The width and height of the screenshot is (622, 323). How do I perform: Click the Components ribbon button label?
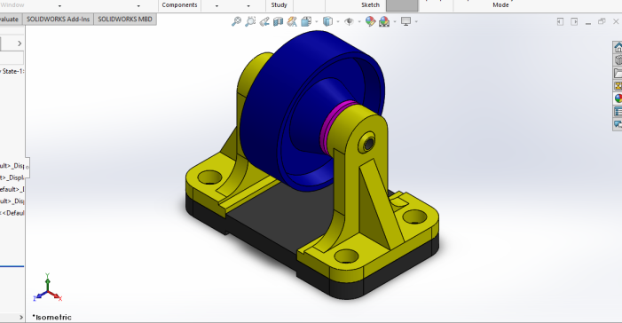point(179,5)
